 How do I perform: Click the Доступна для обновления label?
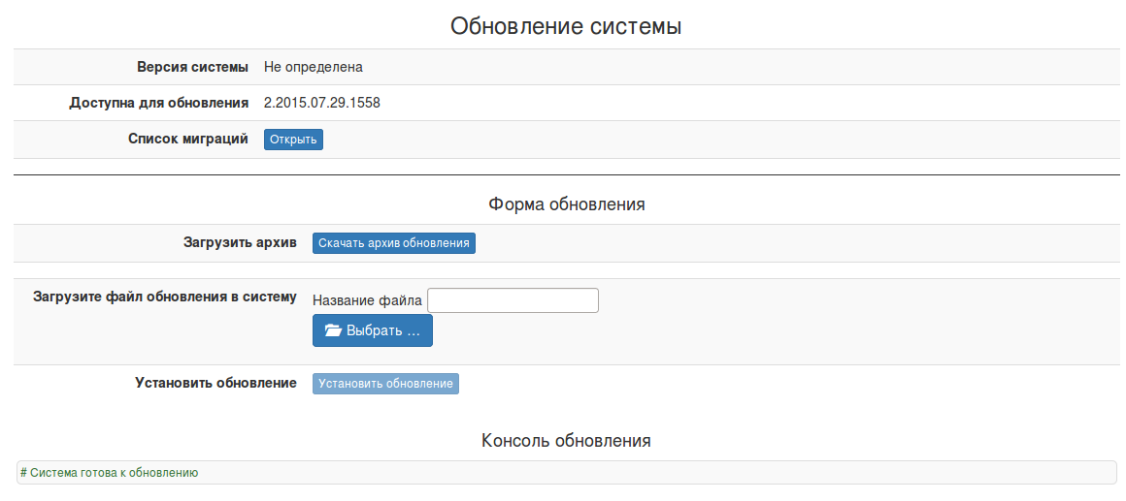click(x=159, y=103)
